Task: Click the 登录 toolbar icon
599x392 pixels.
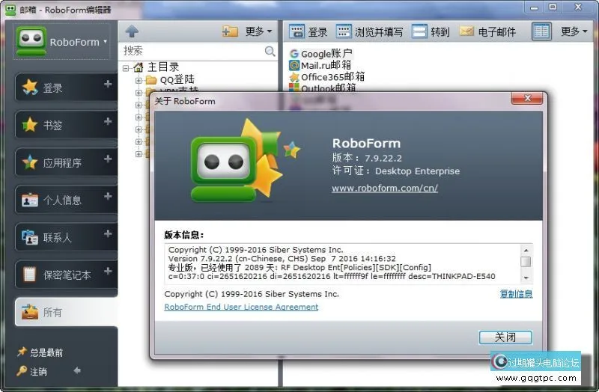Action: 297,31
